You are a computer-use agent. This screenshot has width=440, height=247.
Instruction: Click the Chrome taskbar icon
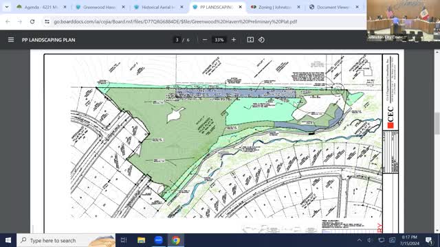click(x=176, y=240)
